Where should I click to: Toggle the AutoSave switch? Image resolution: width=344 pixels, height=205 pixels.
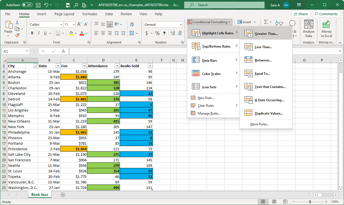(27, 5)
